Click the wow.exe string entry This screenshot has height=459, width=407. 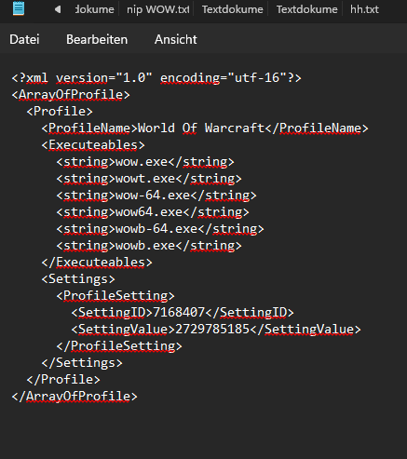[142, 162]
